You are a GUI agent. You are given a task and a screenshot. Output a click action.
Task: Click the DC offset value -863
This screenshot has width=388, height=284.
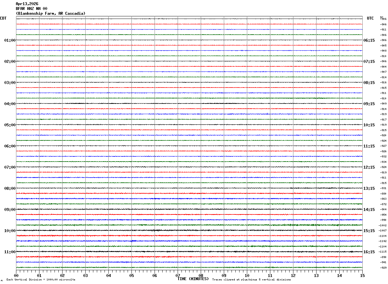point(383,199)
